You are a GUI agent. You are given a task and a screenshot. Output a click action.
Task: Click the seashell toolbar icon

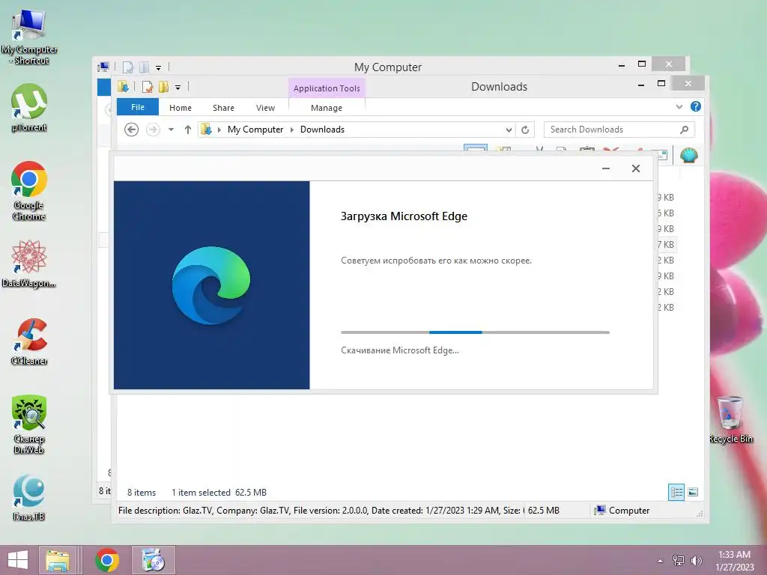coord(689,156)
